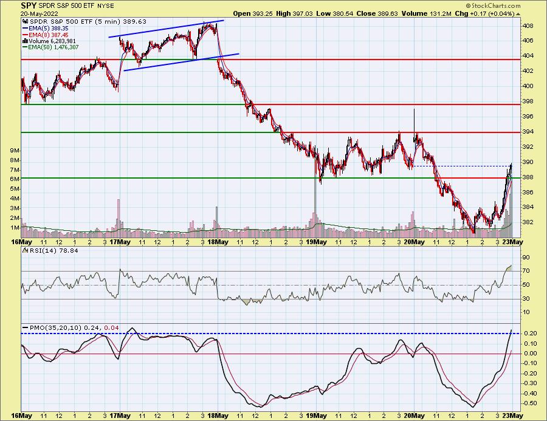This screenshot has height=421, width=547.
Task: Click the -0.50 label on PMO axis
Action: (x=529, y=403)
